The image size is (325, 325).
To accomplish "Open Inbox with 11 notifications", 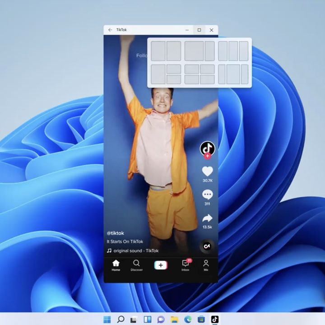I will click(x=186, y=265).
